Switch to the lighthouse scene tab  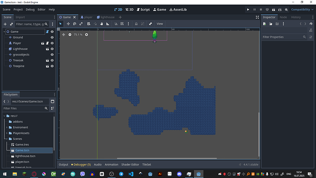pyautogui.click(x=105, y=17)
